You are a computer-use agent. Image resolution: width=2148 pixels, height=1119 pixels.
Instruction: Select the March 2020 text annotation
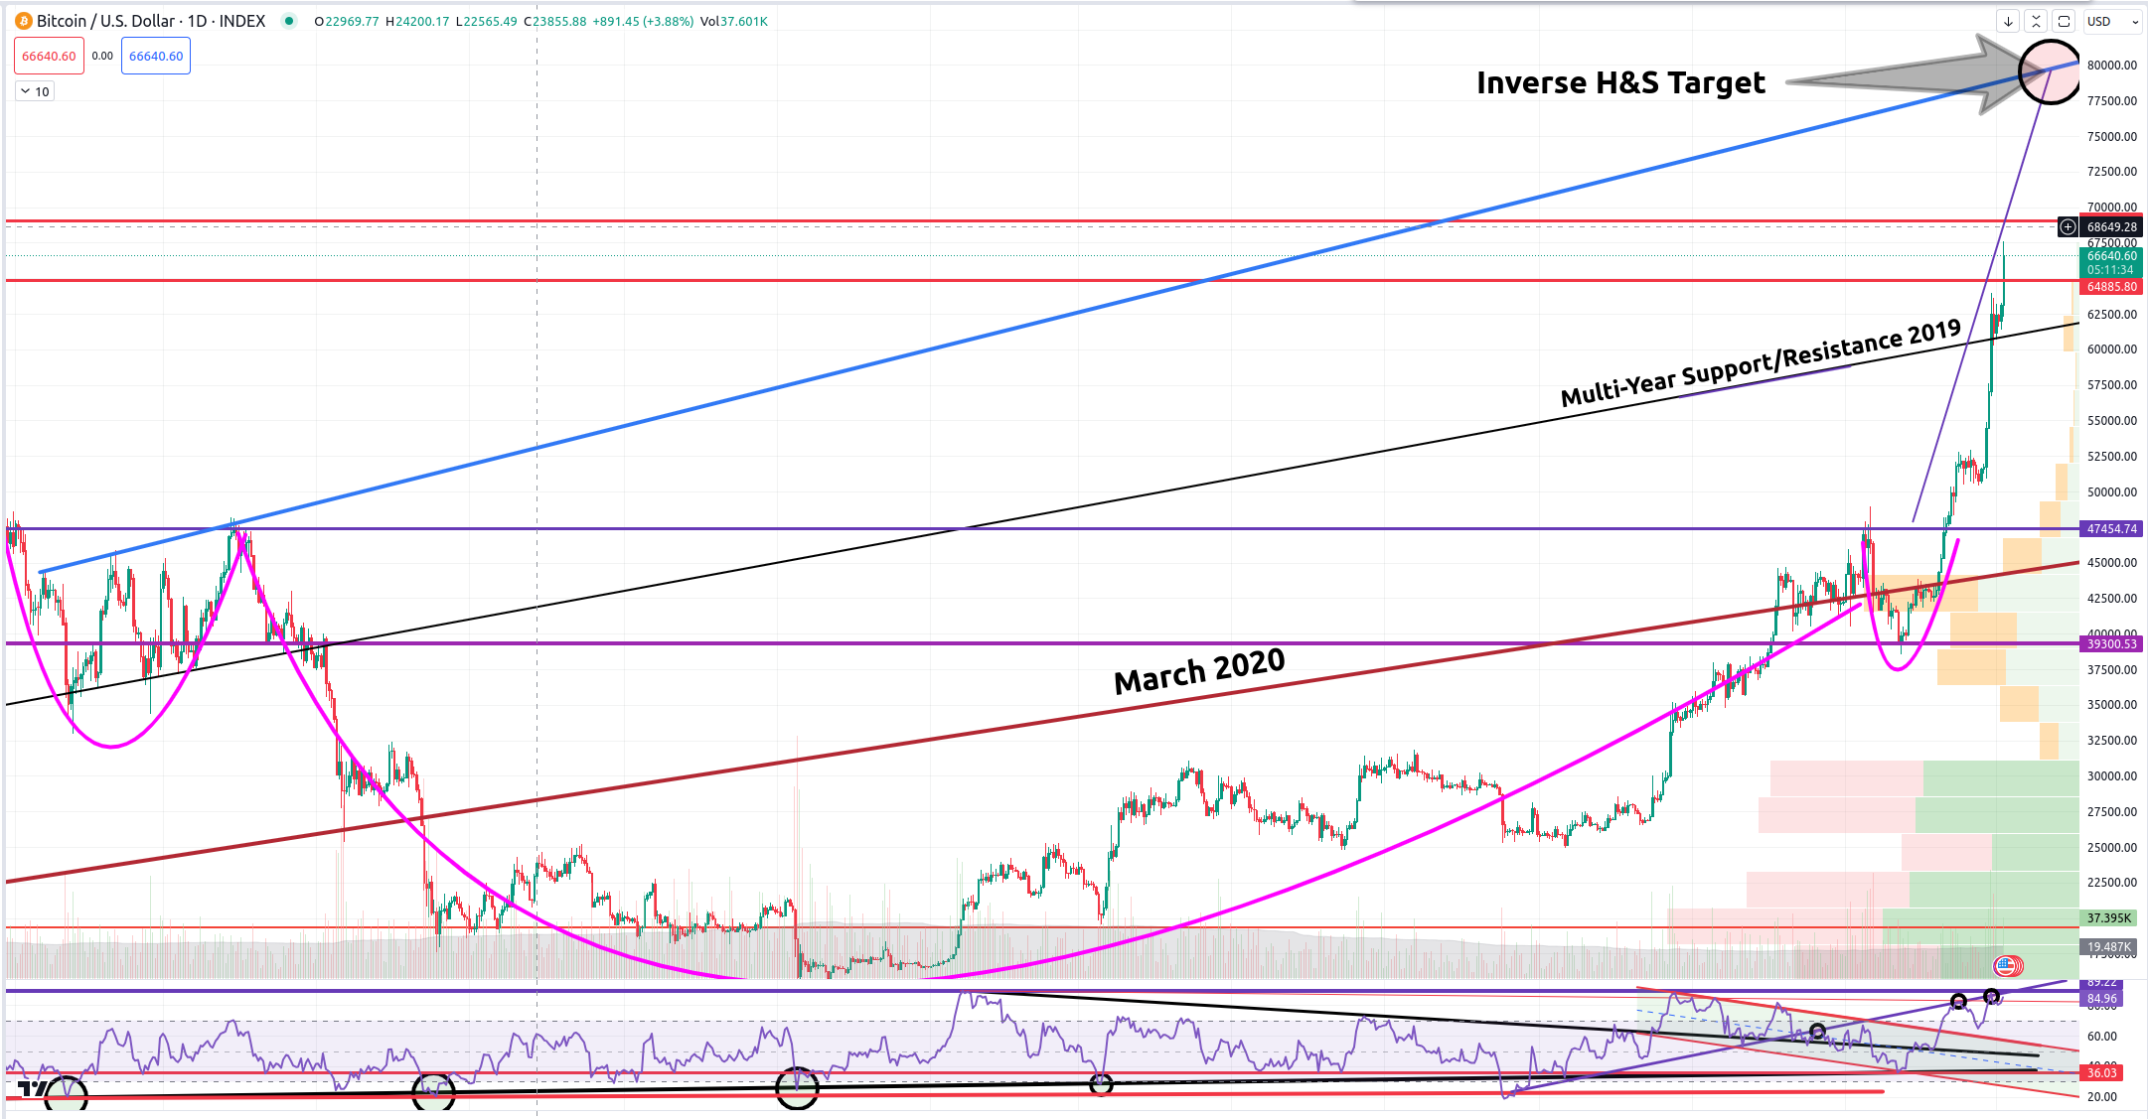pyautogui.click(x=1199, y=671)
